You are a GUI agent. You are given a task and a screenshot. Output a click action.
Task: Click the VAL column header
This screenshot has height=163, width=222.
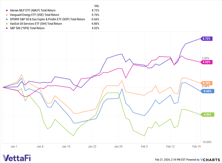(96, 6)
